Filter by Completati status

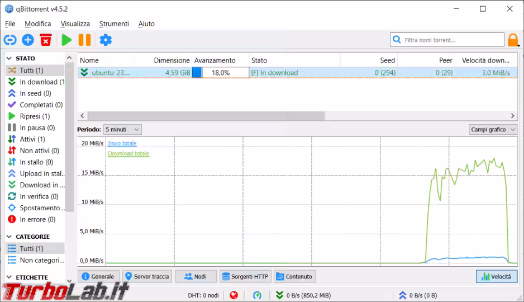click(40, 105)
